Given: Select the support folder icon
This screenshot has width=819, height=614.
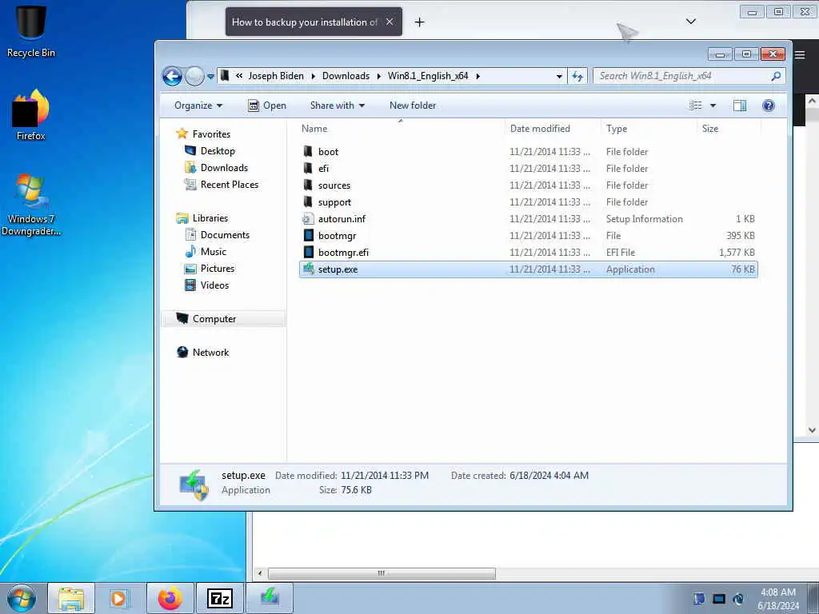Looking at the screenshot, I should (308, 201).
